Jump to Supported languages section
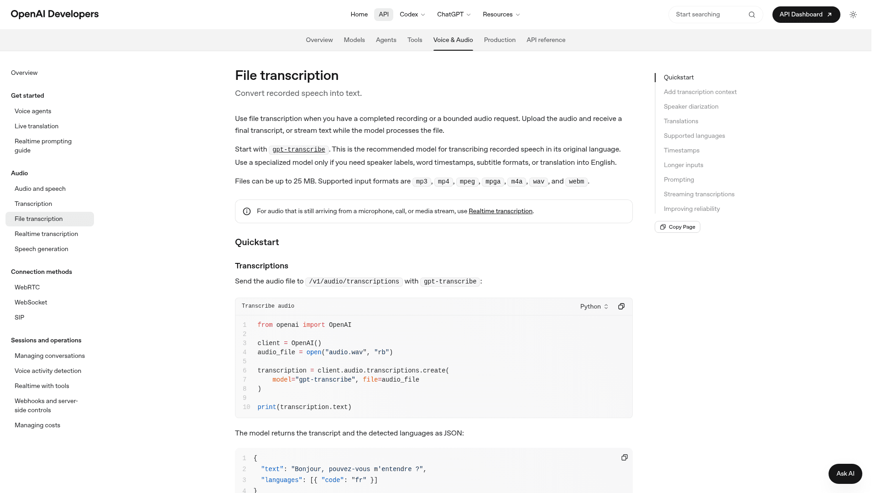The image size is (876, 493). click(694, 136)
